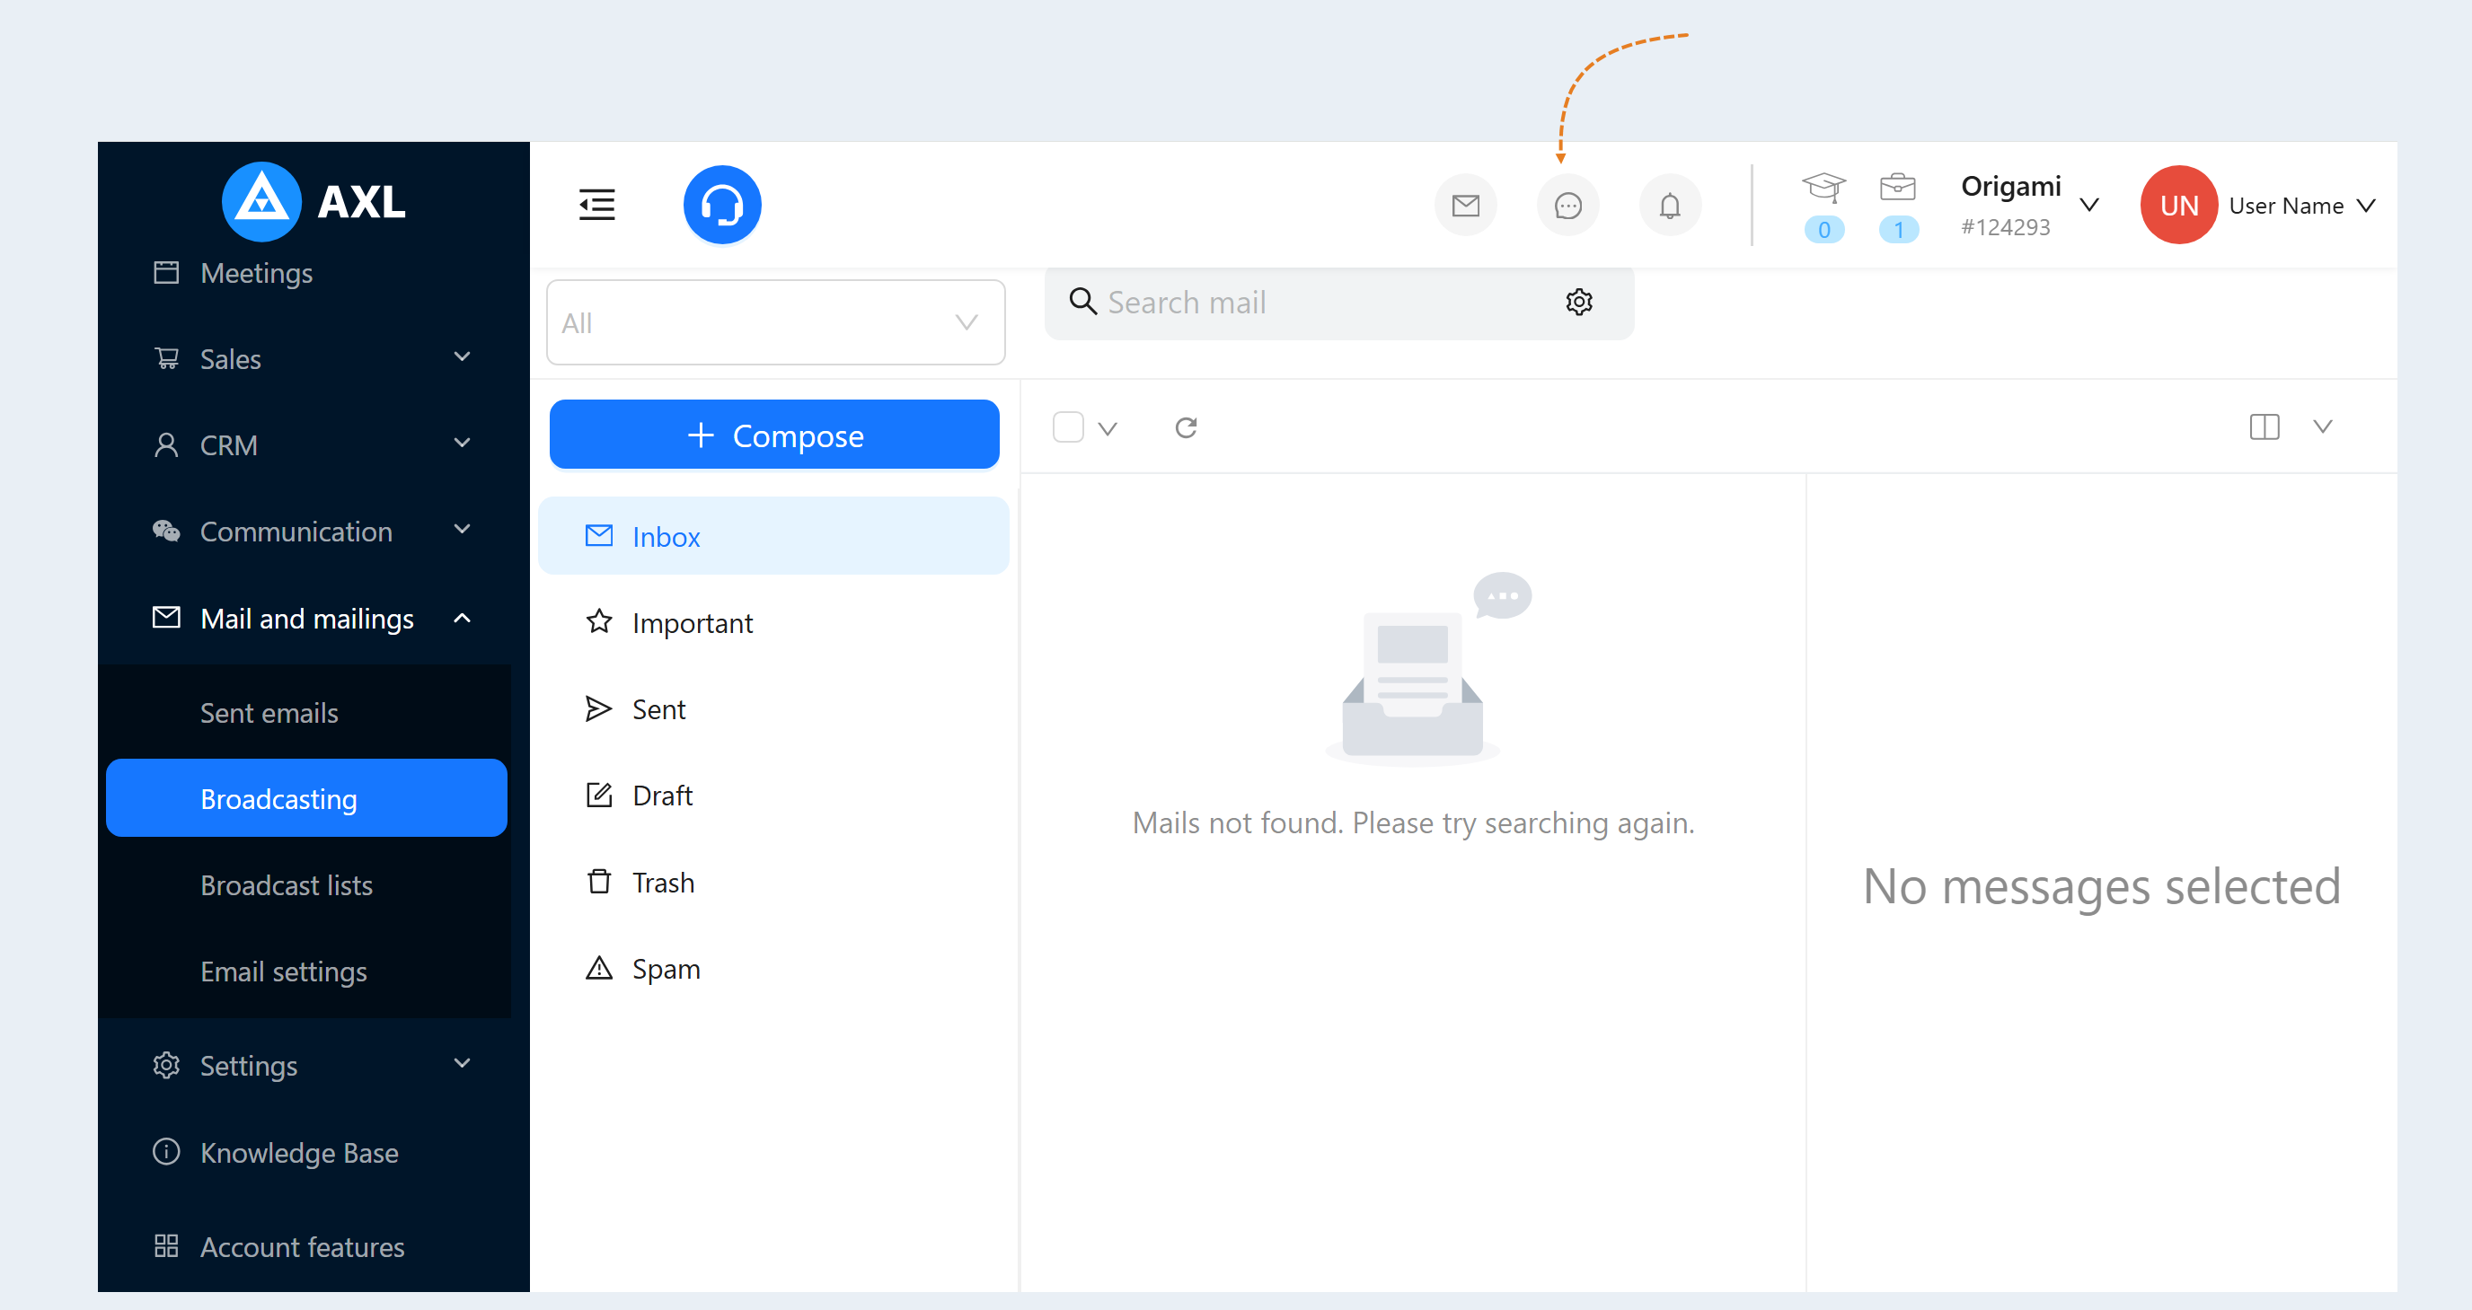Image resolution: width=2472 pixels, height=1310 pixels.
Task: Click the briefcase icon
Action: [1897, 186]
